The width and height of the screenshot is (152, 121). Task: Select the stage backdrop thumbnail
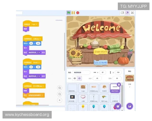pos(130,78)
